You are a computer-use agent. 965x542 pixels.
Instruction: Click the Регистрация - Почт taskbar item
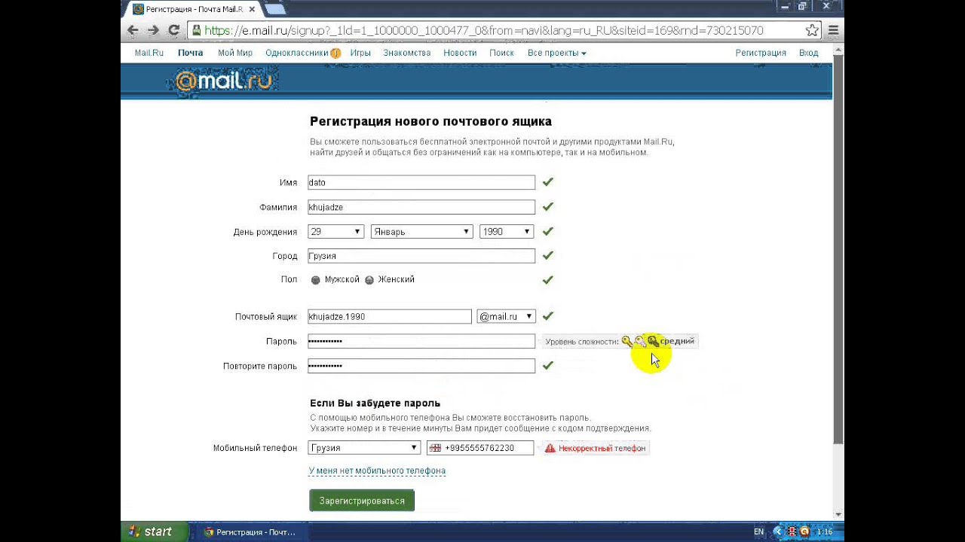coord(250,532)
